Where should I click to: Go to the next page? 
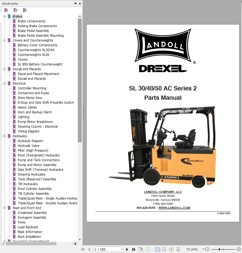127,249
